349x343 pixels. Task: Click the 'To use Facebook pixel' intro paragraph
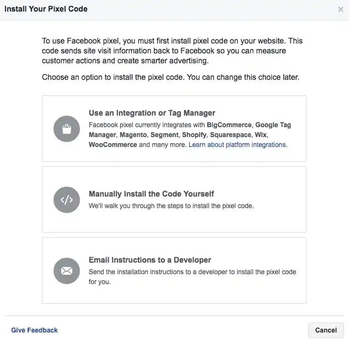(x=172, y=51)
